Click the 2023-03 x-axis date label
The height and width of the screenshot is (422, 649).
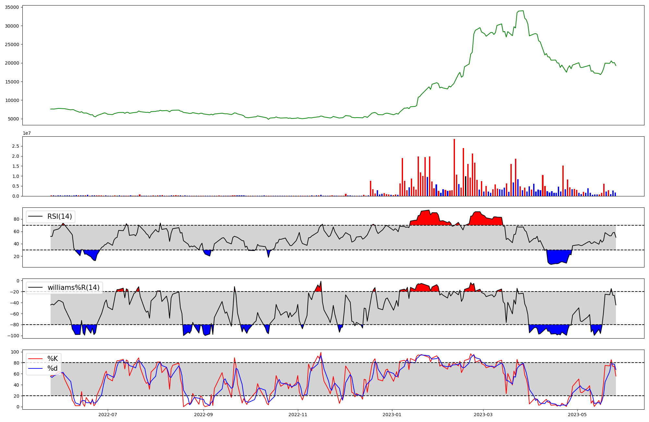click(483, 415)
